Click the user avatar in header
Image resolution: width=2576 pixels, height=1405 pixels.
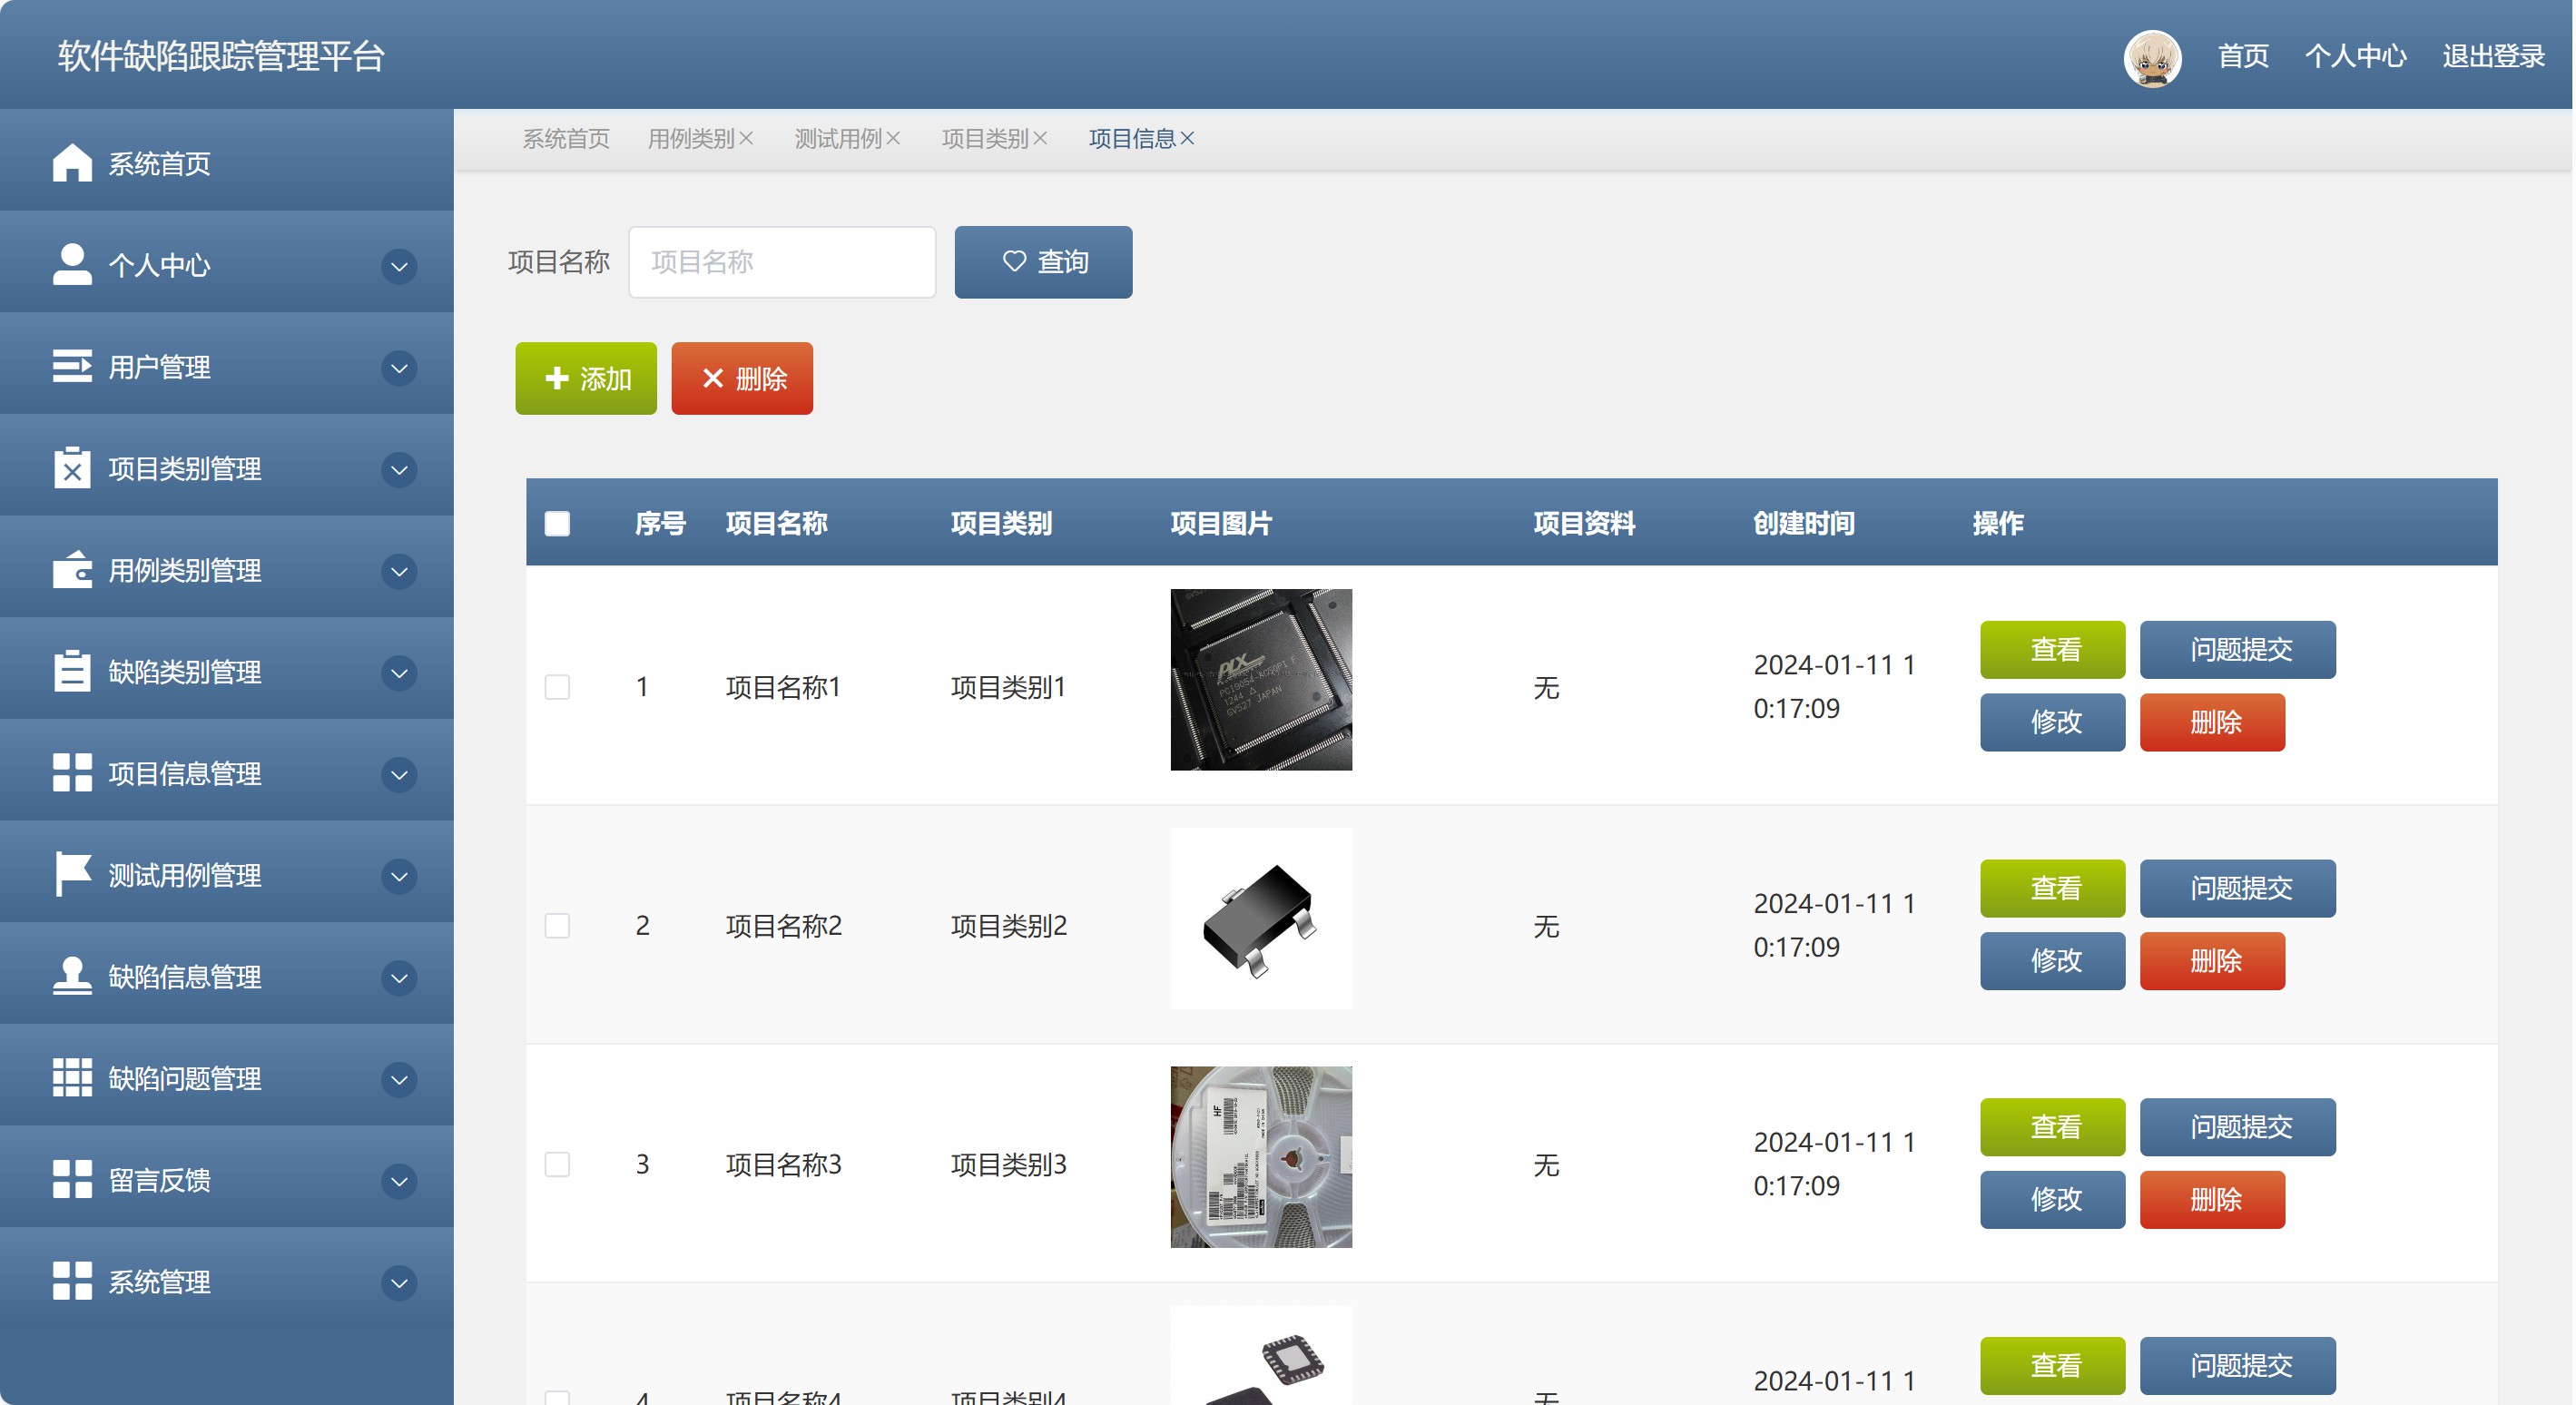(x=2151, y=57)
